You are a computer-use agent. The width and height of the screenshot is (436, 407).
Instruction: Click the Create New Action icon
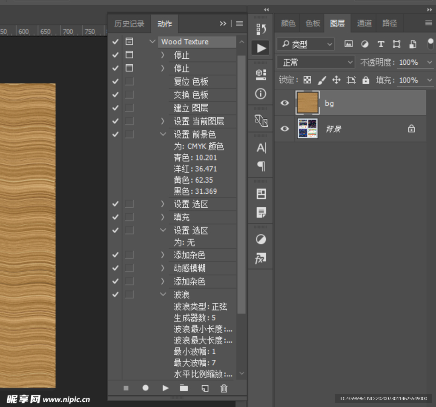click(x=204, y=388)
